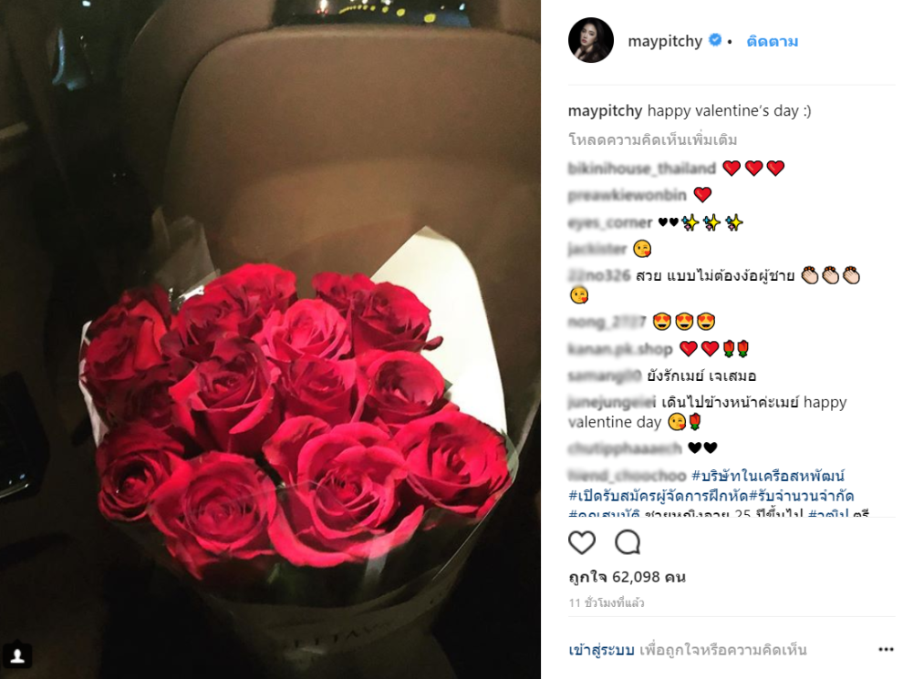Click the 11 ชั่วโมงที่แล้ว timestamp
Viewport: 903px width, 679px height.
pyautogui.click(x=607, y=603)
